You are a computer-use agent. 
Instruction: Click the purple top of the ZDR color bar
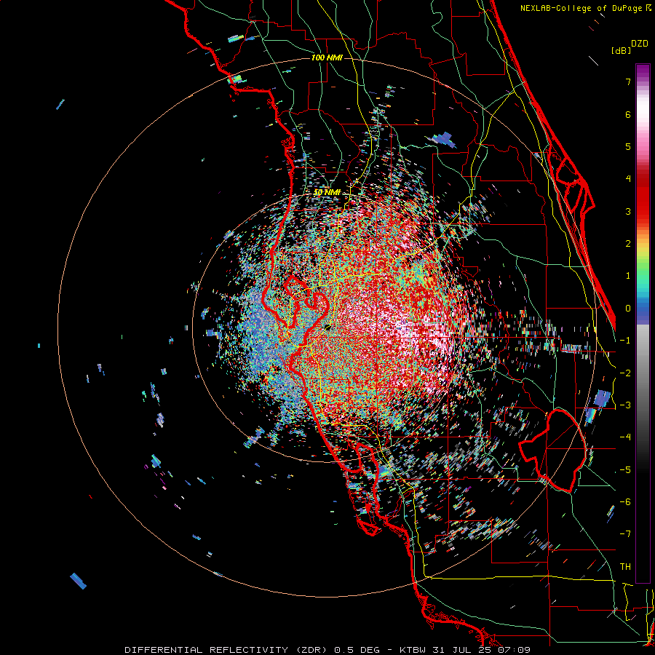click(x=643, y=71)
